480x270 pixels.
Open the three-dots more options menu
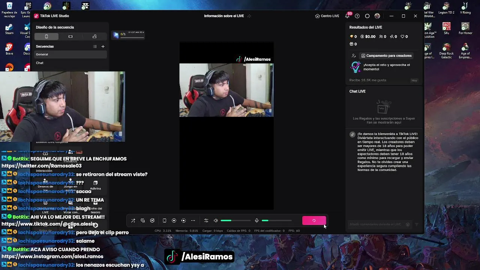pyautogui.click(x=193, y=220)
